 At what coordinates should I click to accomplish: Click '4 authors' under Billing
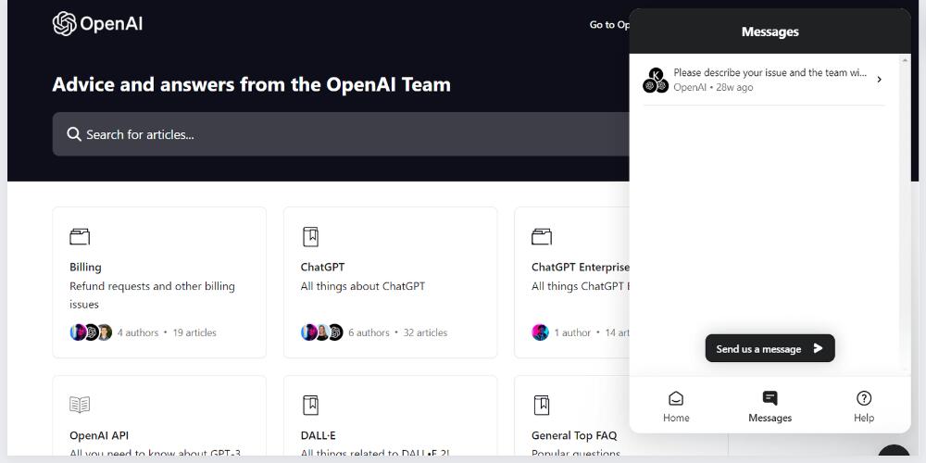coord(138,332)
